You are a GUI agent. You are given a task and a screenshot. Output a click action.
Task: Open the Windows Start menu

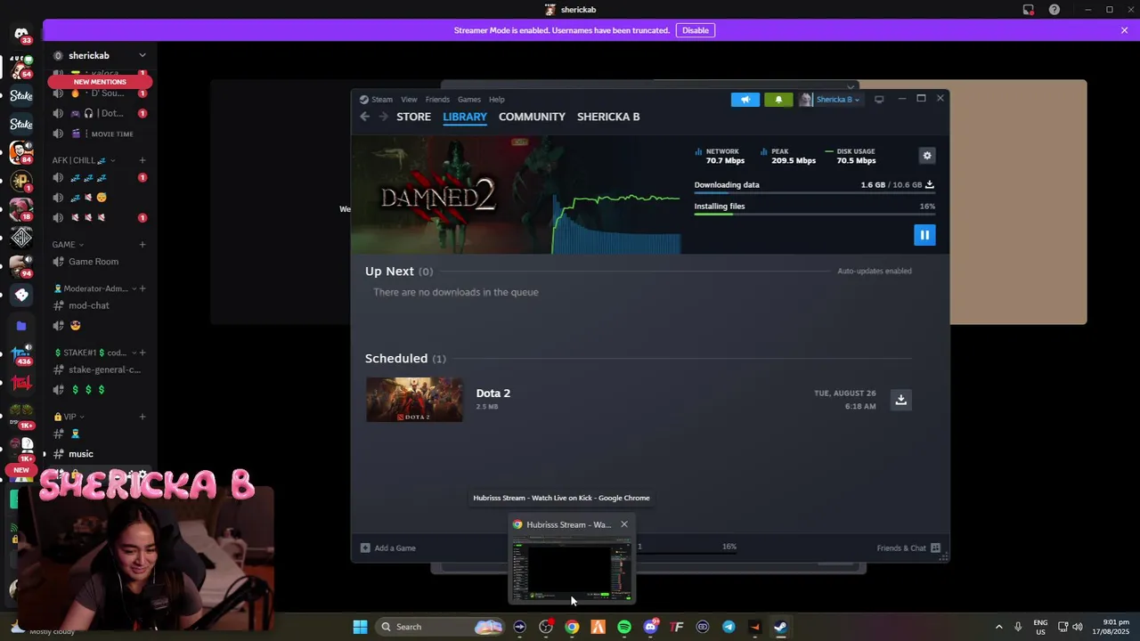coord(360,627)
